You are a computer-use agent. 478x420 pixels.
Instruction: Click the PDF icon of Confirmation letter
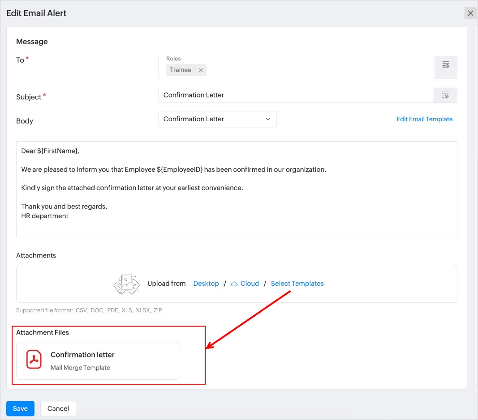coord(34,360)
